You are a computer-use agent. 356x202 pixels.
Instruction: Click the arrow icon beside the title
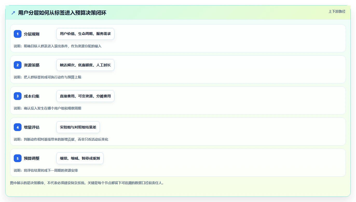(x=13, y=13)
